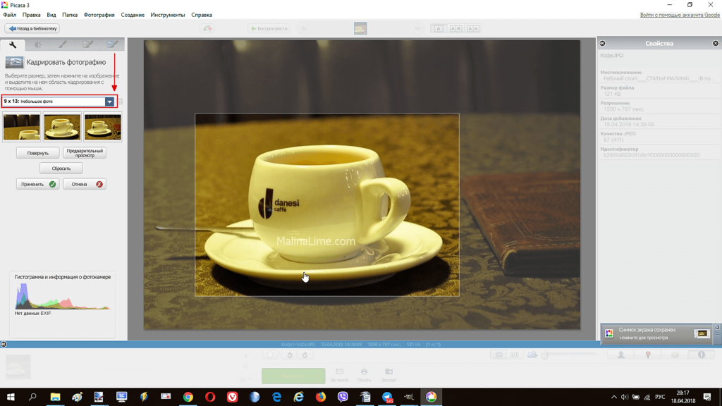Image resolution: width=722 pixels, height=406 pixels.
Task: Close the Свойства properties panel
Action: 716,44
